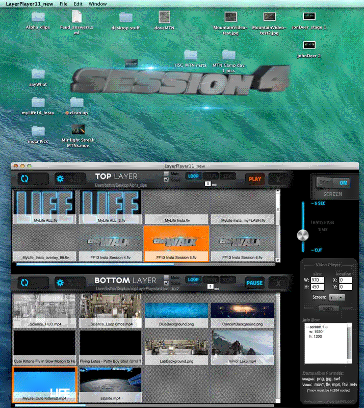Select the MTN Camp day 1 pics folder
Screen dimensions: 364x408
click(x=229, y=55)
